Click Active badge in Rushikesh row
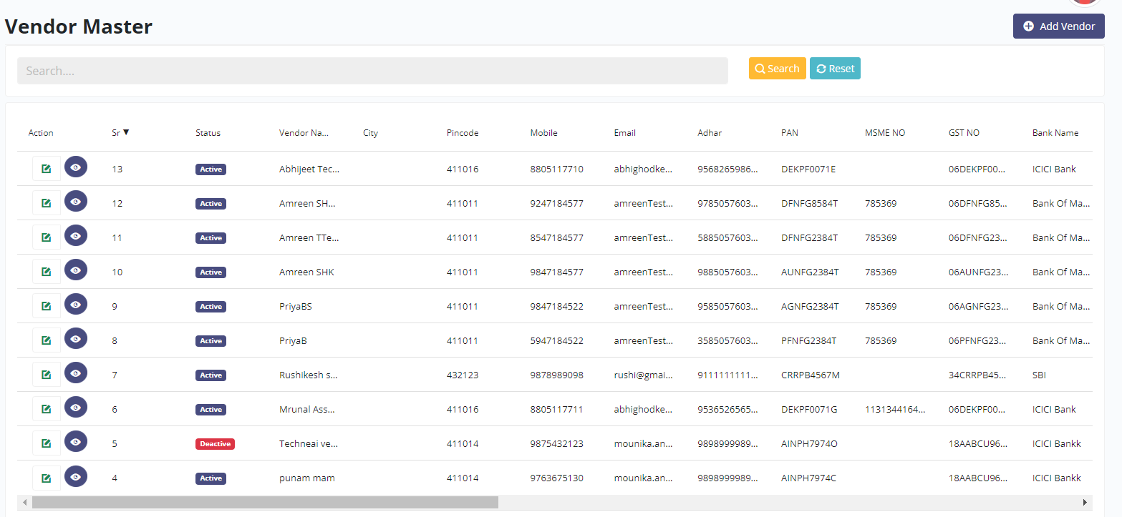Image resolution: width=1122 pixels, height=517 pixels. 211,375
